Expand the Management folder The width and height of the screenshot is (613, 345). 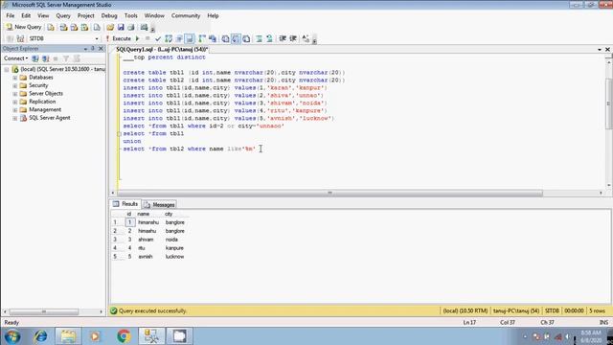click(15, 110)
